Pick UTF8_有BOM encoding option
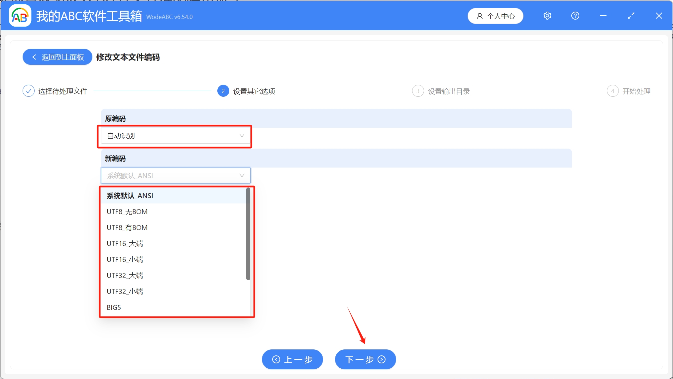This screenshot has width=673, height=379. (x=127, y=228)
